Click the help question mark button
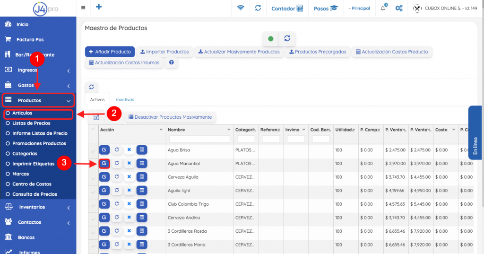 [172, 62]
